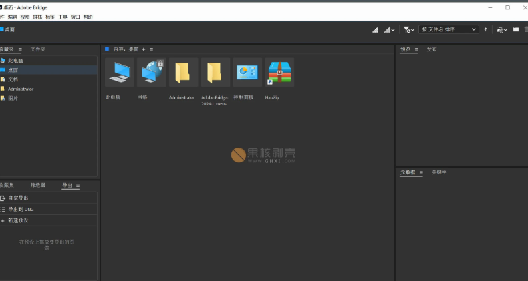Select the 控制面板 control panel thumbnail
Image resolution: width=528 pixels, height=281 pixels.
pos(247,72)
